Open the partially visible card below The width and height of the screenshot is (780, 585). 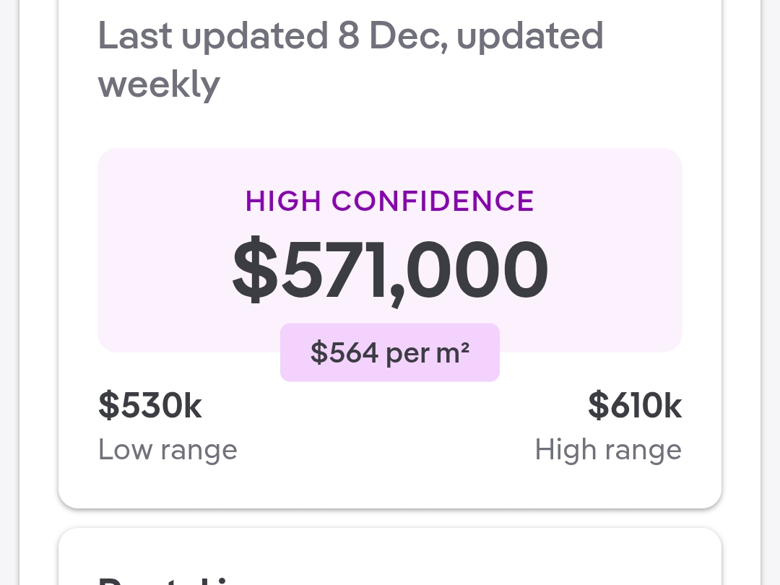390,560
